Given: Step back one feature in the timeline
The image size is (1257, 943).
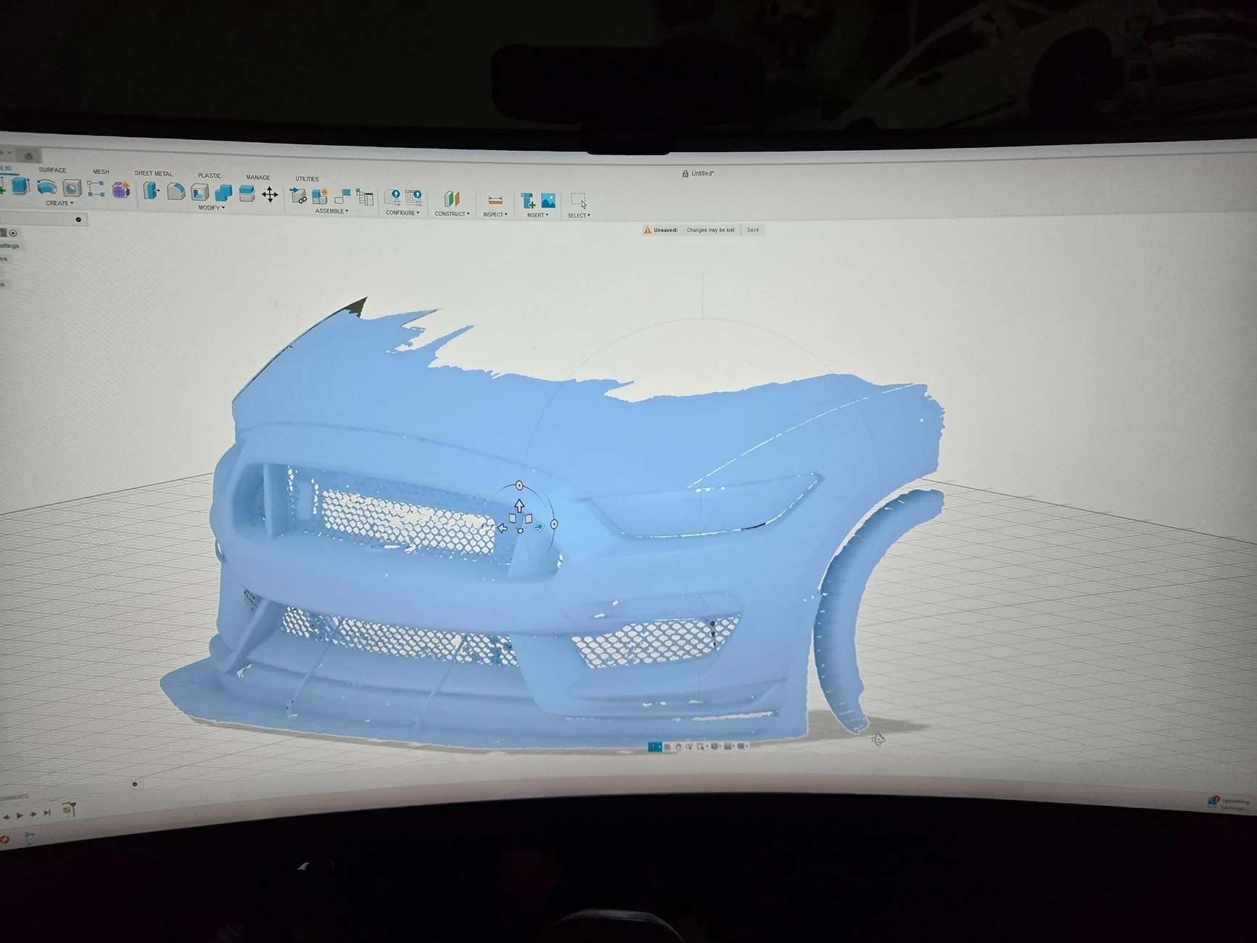Looking at the screenshot, I should click(7, 817).
